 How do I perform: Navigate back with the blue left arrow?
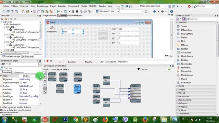[155, 11]
